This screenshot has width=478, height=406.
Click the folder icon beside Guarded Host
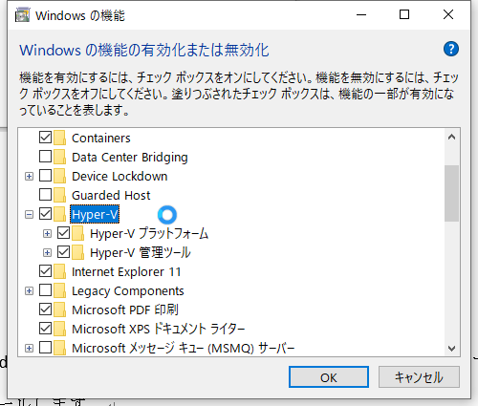[59, 195]
